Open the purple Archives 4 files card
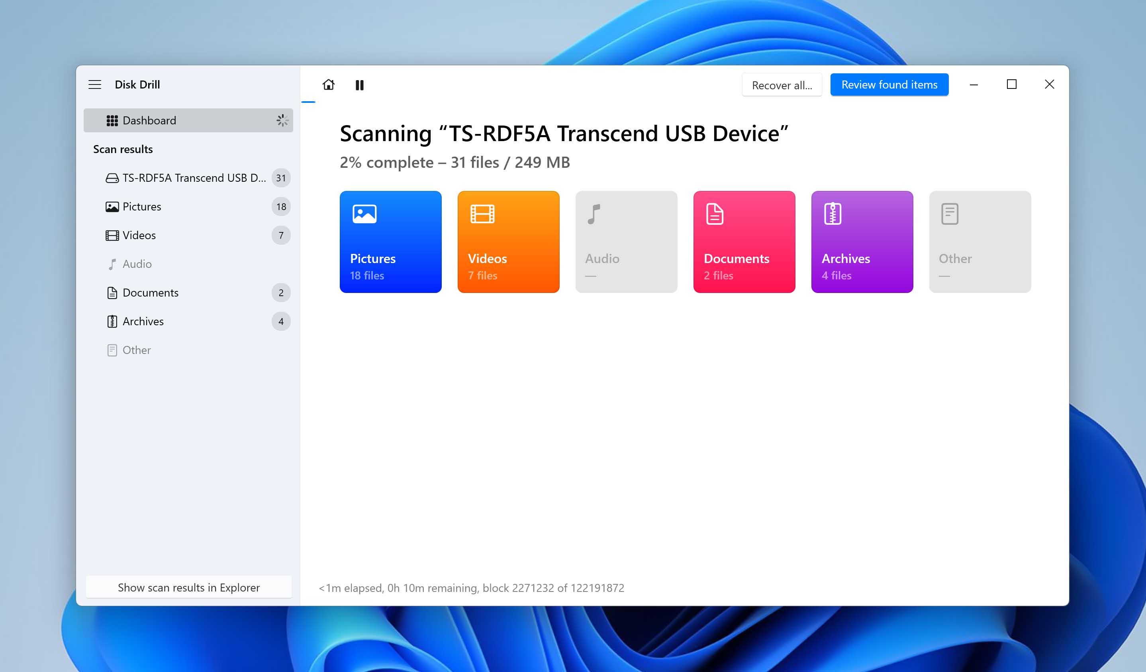The width and height of the screenshot is (1146, 672). [x=862, y=242]
